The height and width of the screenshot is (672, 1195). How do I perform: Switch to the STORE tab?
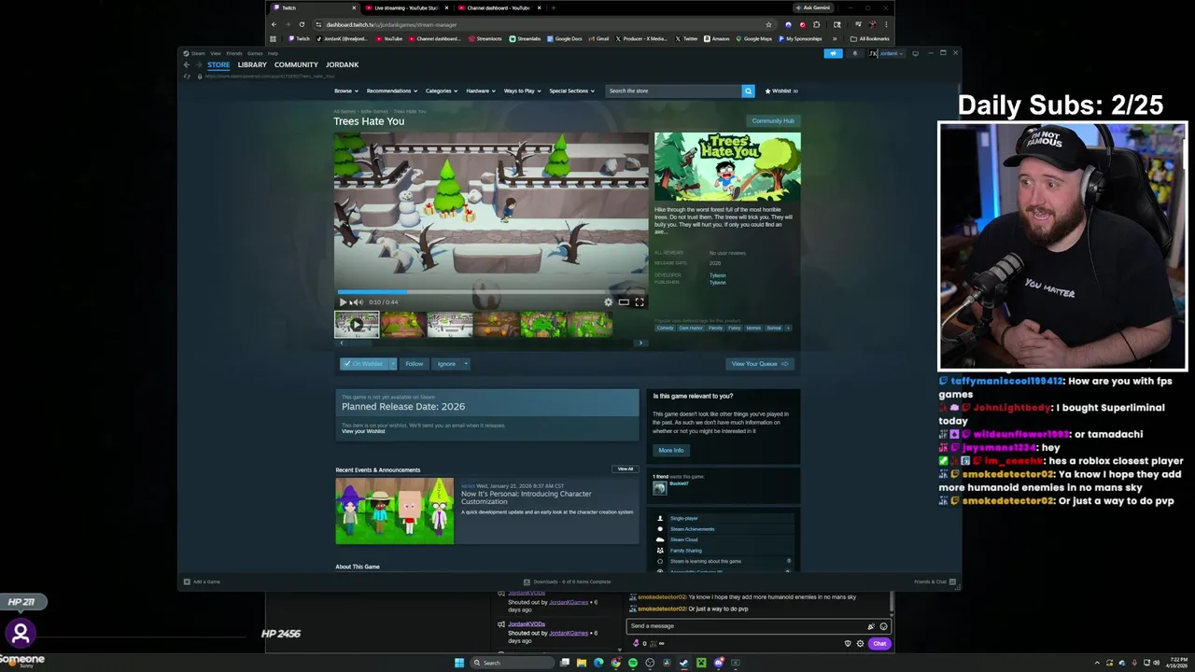click(x=218, y=64)
